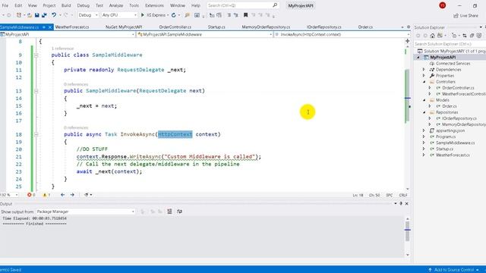Screen dimensions: 486x273
Task: Click Search Solution Explorer field
Action: (450, 44)
